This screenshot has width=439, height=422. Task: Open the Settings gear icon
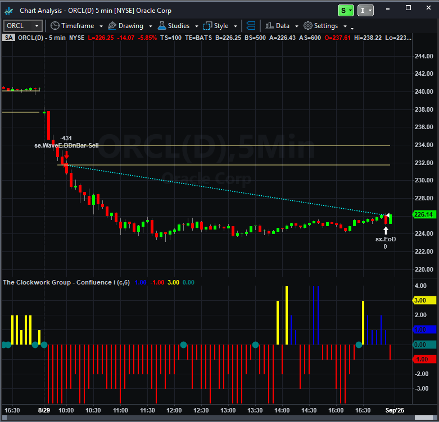(307, 26)
